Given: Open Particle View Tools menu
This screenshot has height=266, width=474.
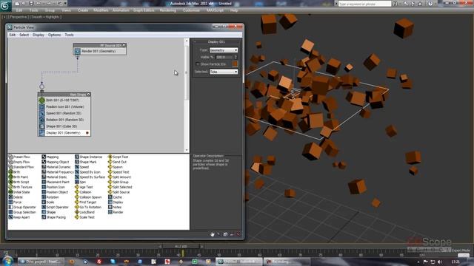Looking at the screenshot, I should (69, 35).
